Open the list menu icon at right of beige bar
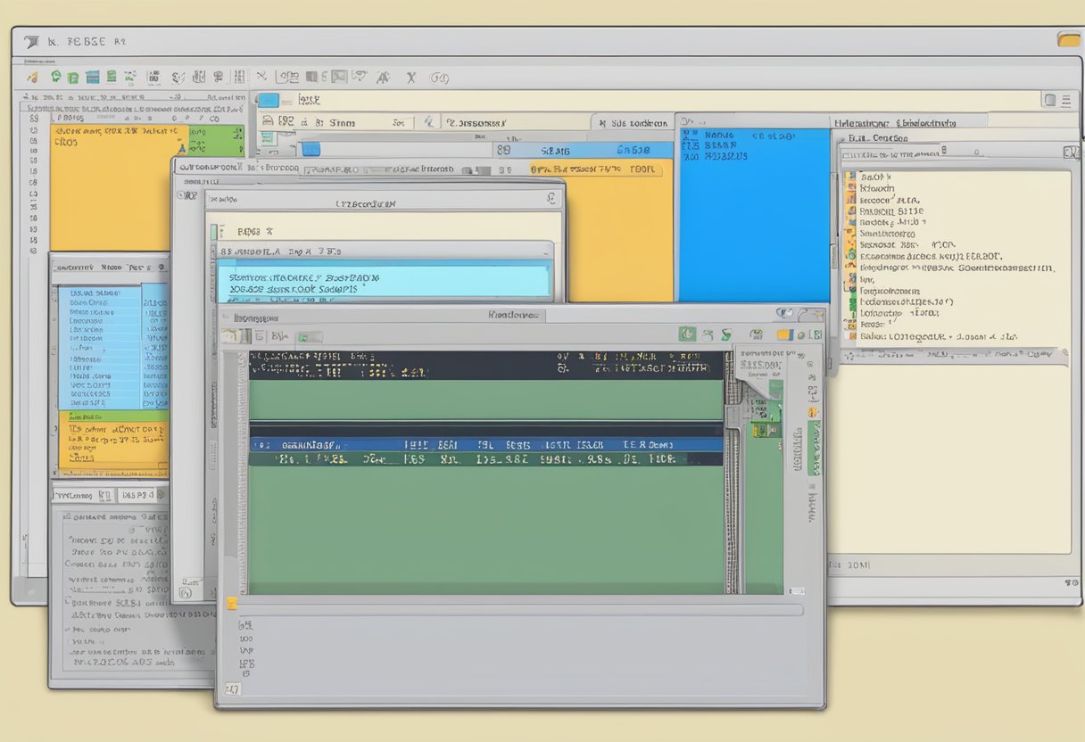 [x=1067, y=101]
